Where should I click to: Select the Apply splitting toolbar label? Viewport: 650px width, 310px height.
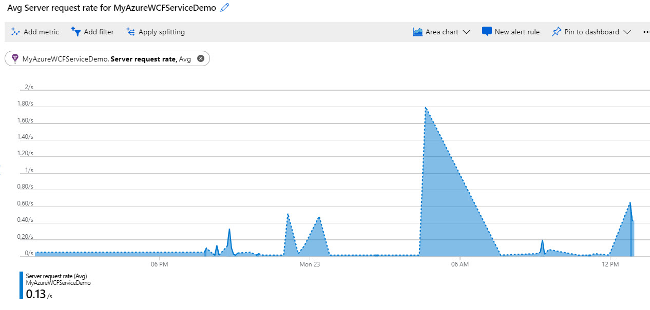pos(162,32)
